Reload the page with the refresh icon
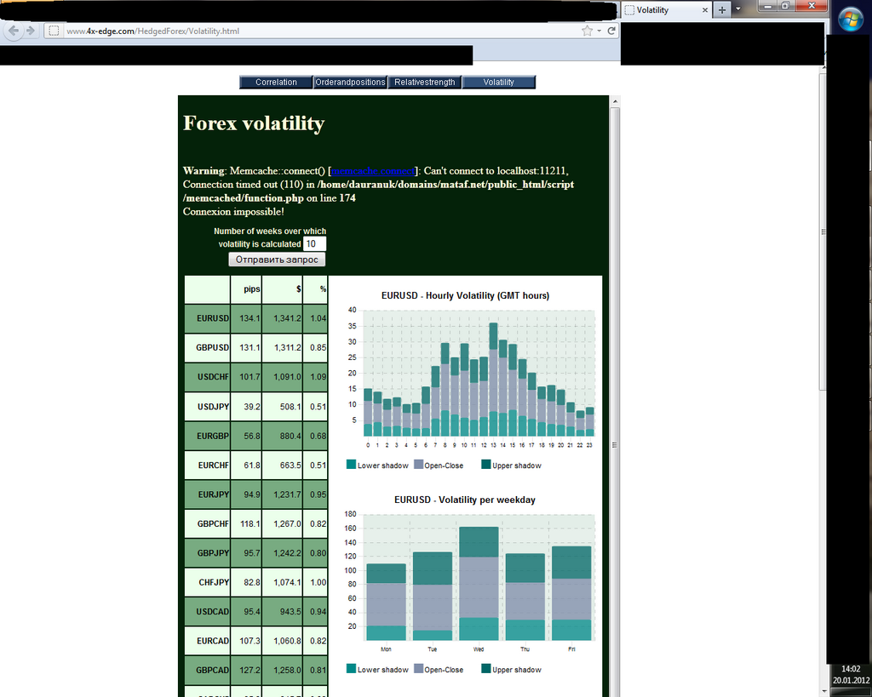872x697 pixels. click(x=611, y=31)
